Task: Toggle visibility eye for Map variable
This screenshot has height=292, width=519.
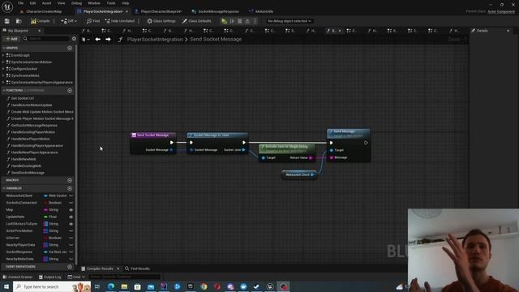Action: click(x=71, y=210)
